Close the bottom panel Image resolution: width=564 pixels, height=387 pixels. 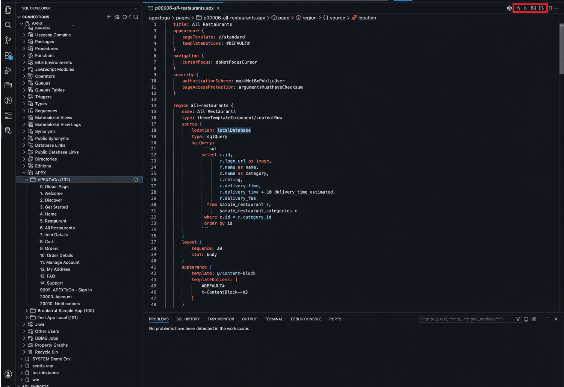pos(556,319)
